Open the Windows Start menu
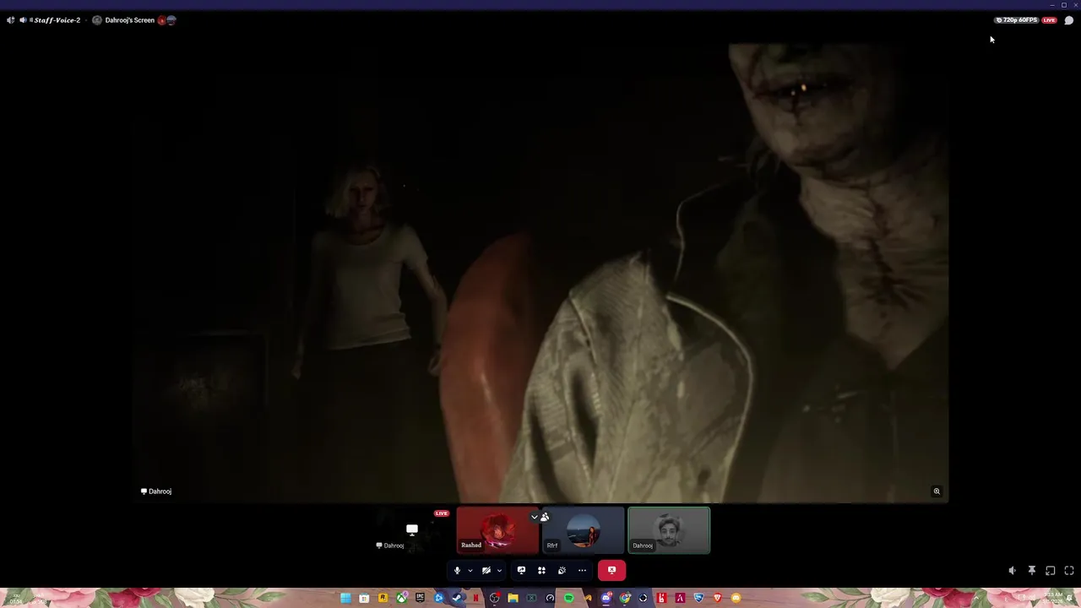The image size is (1081, 608). pyautogui.click(x=345, y=598)
